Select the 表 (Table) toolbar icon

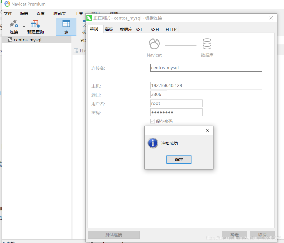(x=66, y=27)
